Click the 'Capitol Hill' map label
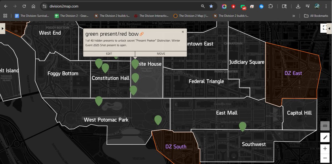Image resolution: width=332 pixels, height=164 pixels. point(299,113)
